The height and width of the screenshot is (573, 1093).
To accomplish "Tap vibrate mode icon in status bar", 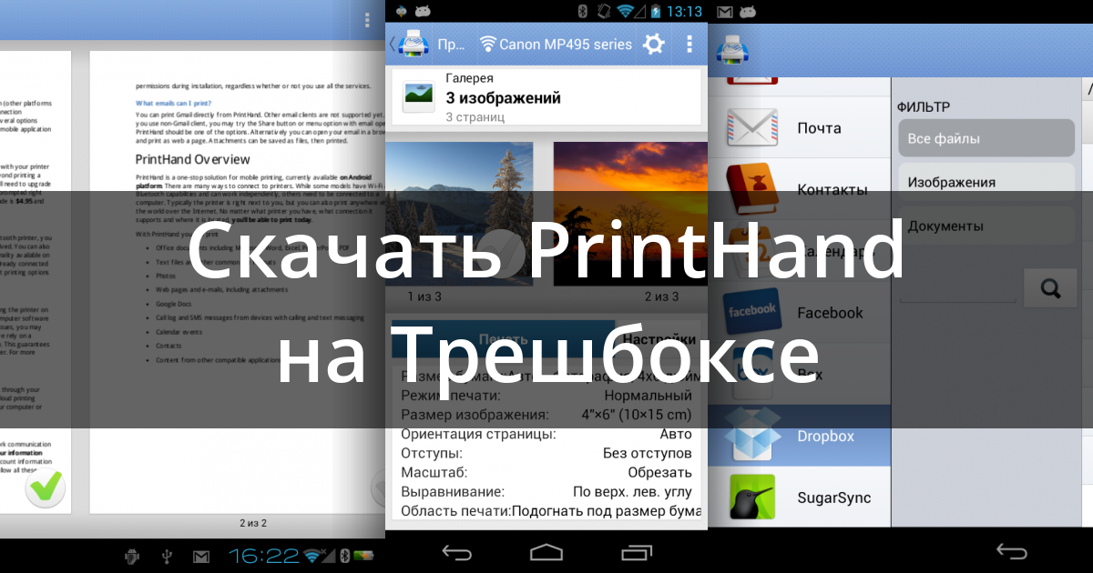I will [604, 12].
